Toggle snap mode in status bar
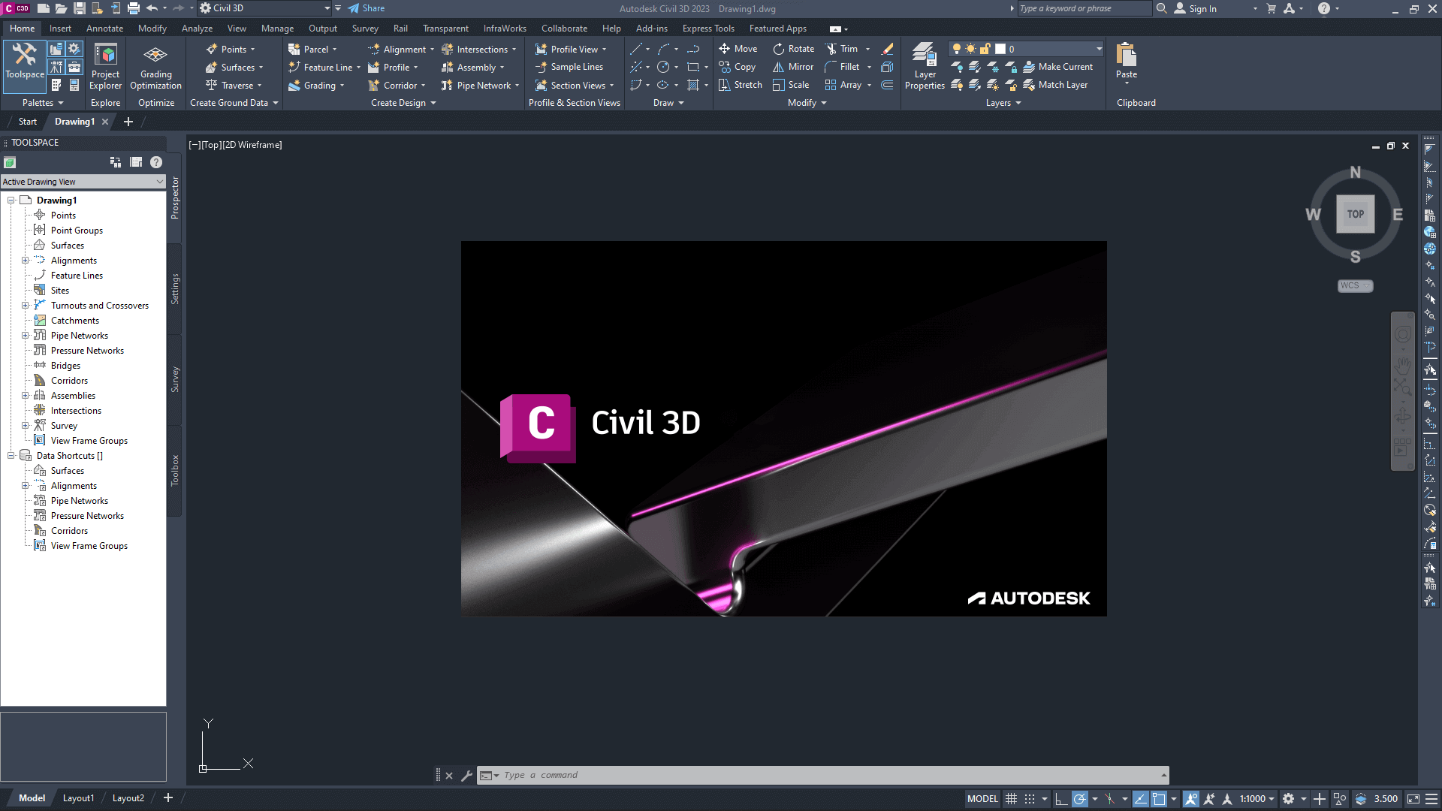Viewport: 1442px width, 811px height. (1030, 799)
